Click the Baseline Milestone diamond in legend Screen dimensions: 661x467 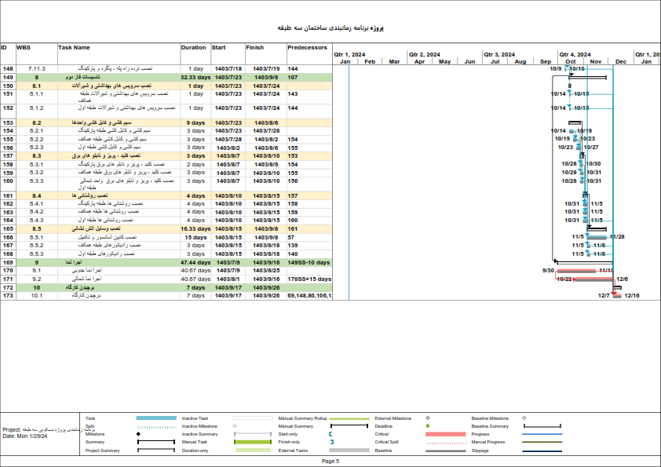click(x=524, y=418)
